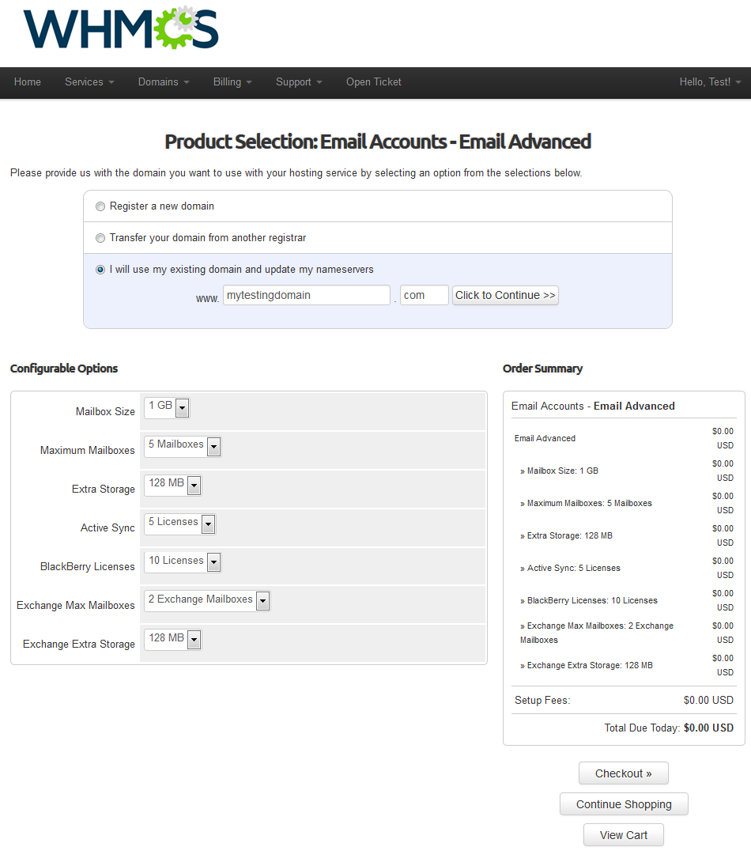The width and height of the screenshot is (751, 862).
Task: Click » Mailbox Size: 1 GB summary line
Action: 559,471
